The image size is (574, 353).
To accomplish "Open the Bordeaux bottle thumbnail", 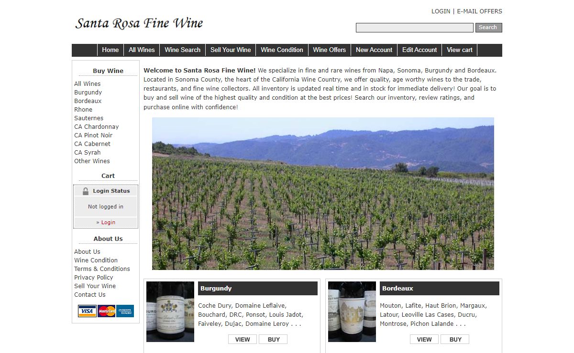I will click(x=352, y=311).
